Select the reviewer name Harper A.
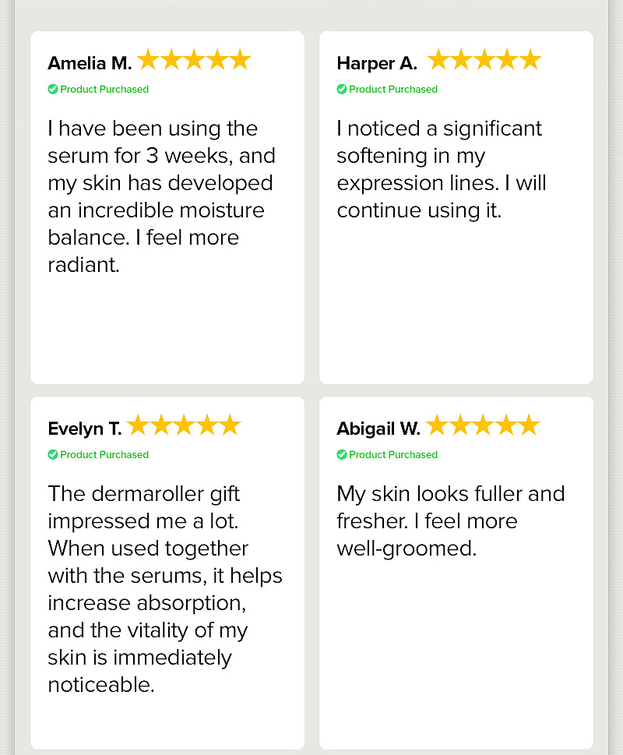This screenshot has width=623, height=755. pos(377,63)
